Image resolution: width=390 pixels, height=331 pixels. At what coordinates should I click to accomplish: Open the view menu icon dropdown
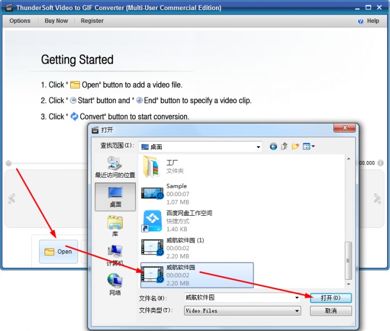309,147
